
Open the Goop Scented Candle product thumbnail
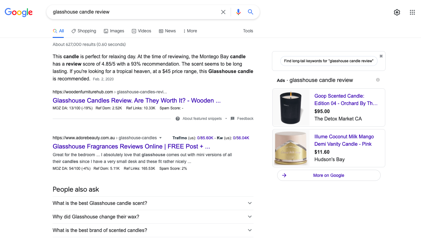[291, 108]
